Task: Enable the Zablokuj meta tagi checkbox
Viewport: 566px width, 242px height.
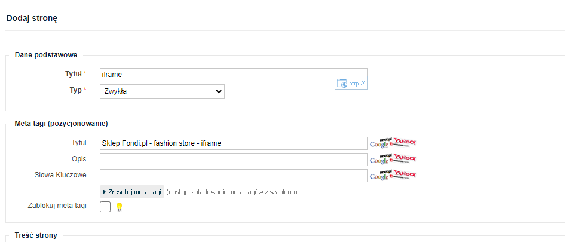Action: pyautogui.click(x=105, y=207)
